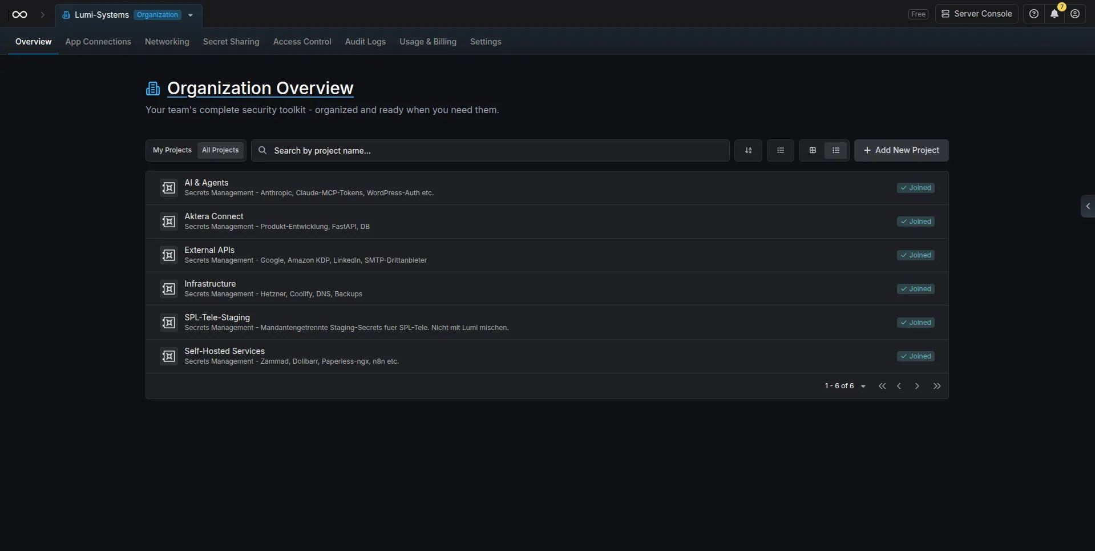Focus the Search by project name field

coord(490,150)
